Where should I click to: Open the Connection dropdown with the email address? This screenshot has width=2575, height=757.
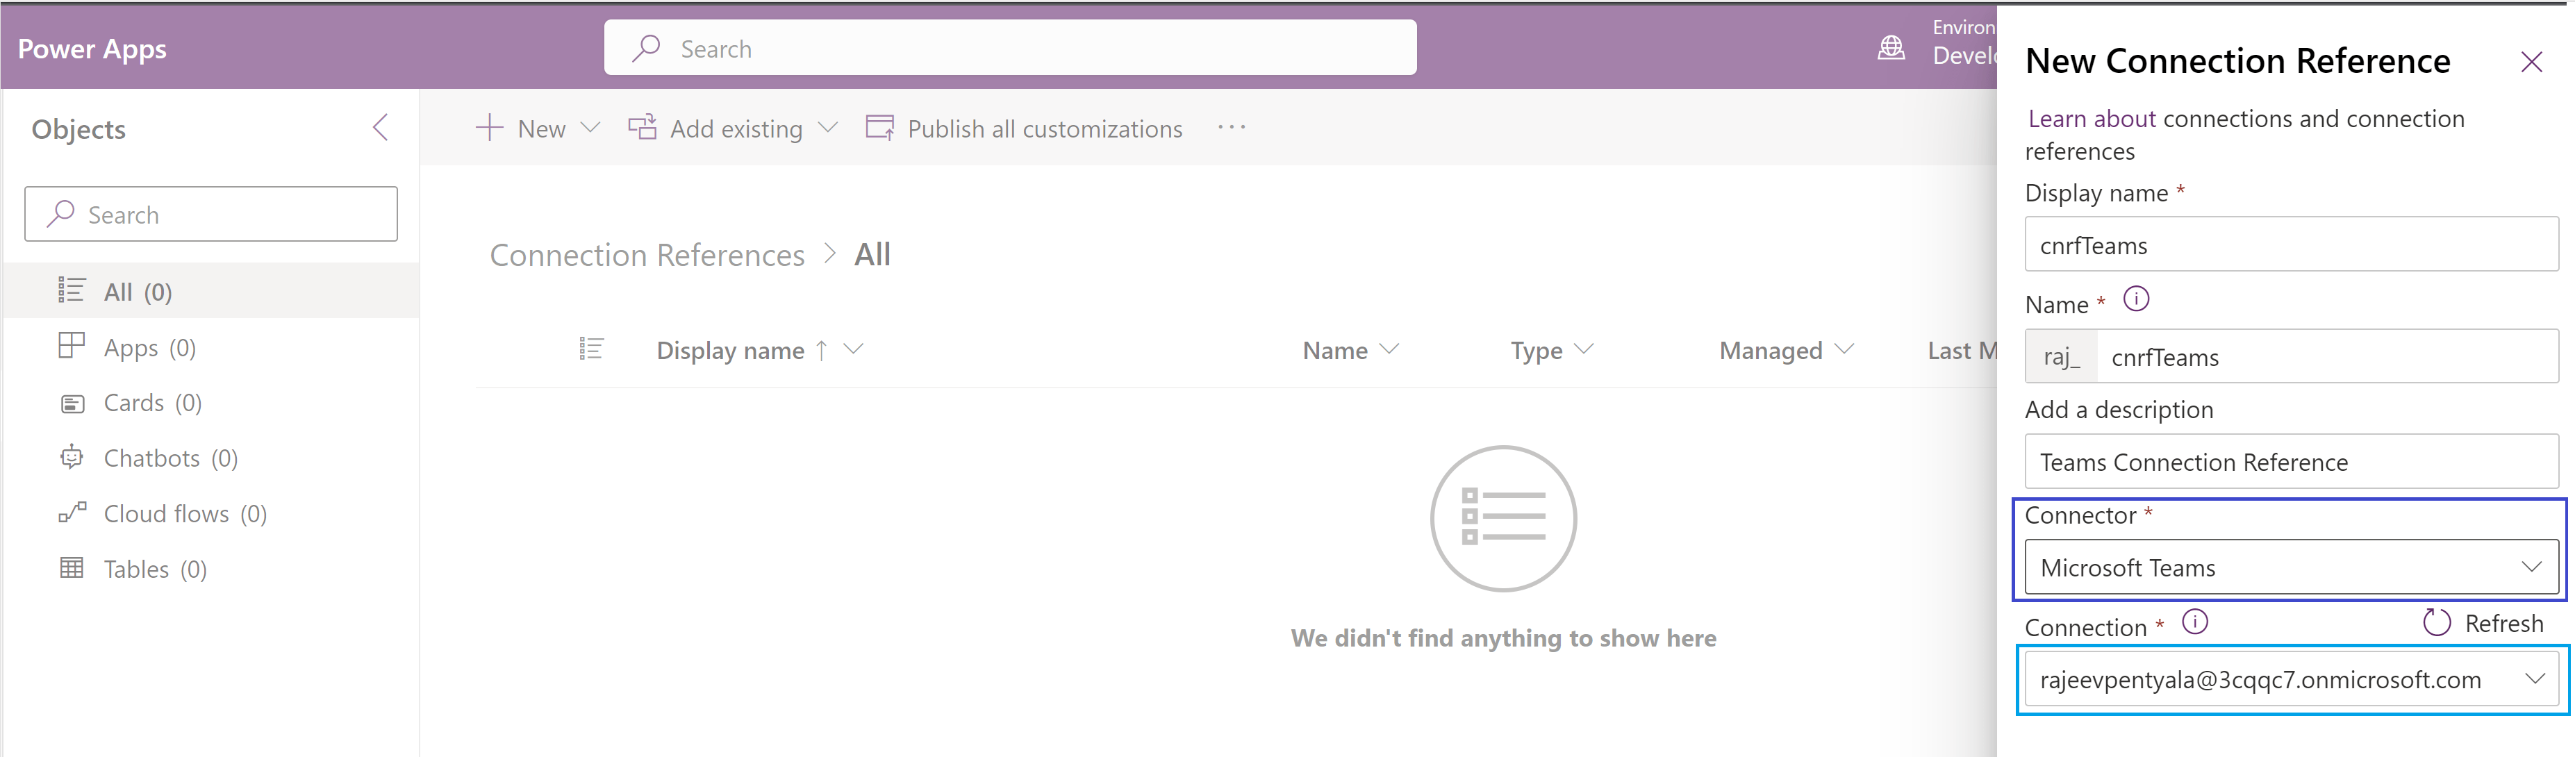(x=2291, y=679)
